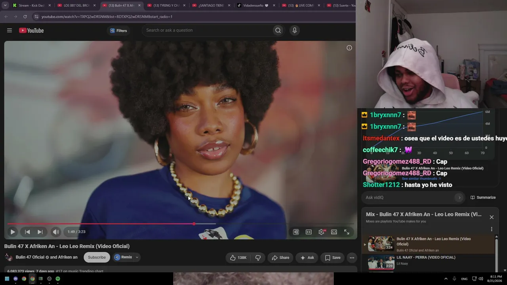Toggle closed captions
Image resolution: width=507 pixels, height=285 pixels.
click(309, 232)
